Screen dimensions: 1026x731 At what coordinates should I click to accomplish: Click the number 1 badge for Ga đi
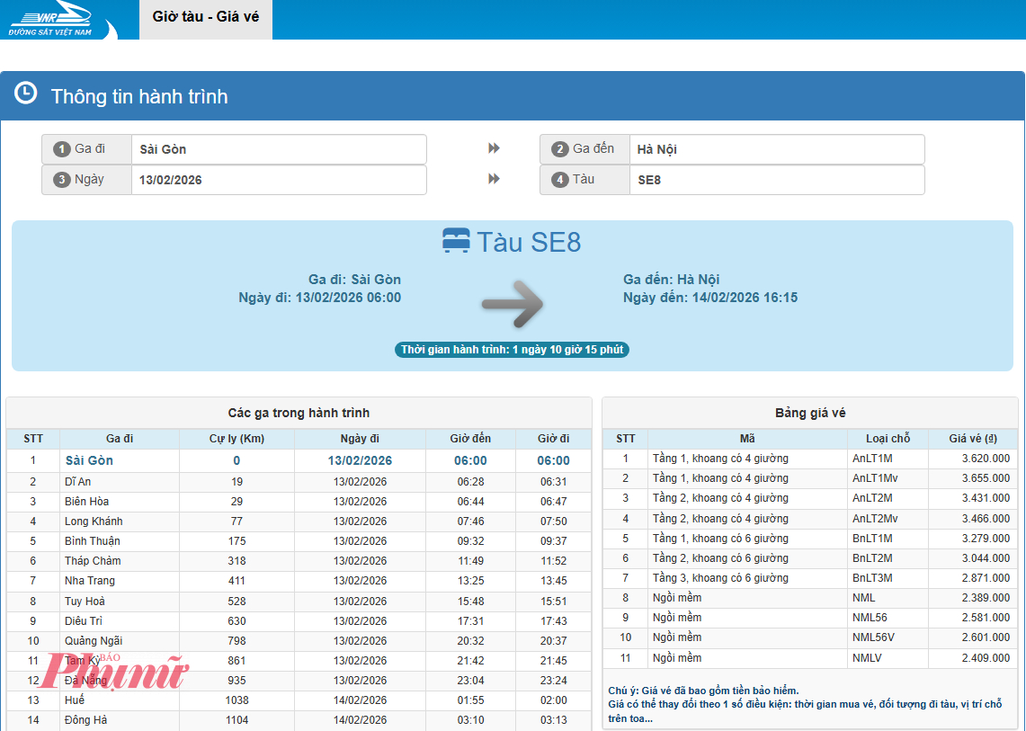[62, 149]
